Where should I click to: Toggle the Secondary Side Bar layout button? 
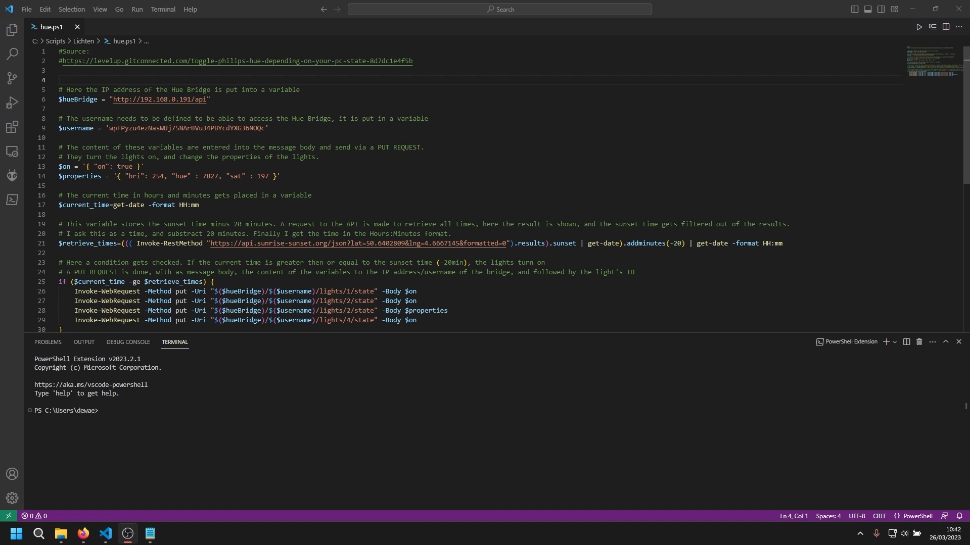(x=881, y=9)
